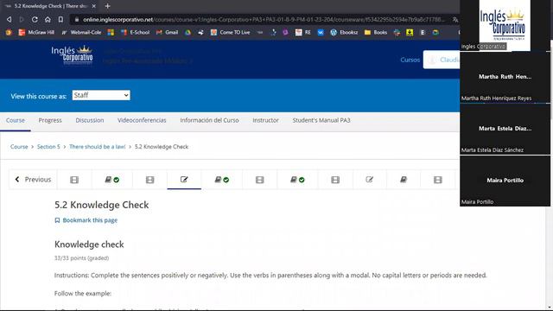The width and height of the screenshot is (553, 311).
Task: Select the active problem unit icon
Action: pos(184,180)
